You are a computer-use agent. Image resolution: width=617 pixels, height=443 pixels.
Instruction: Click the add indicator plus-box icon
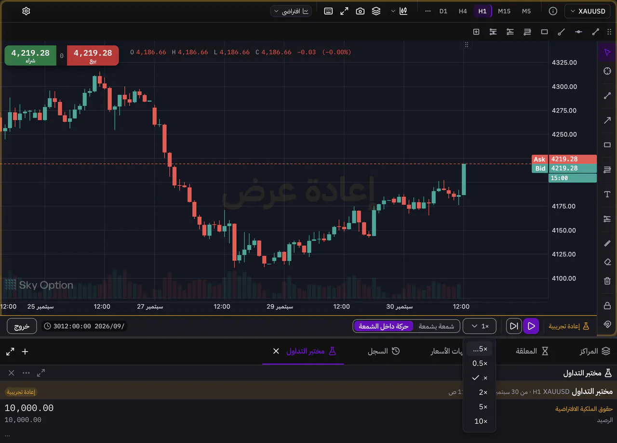(x=476, y=32)
